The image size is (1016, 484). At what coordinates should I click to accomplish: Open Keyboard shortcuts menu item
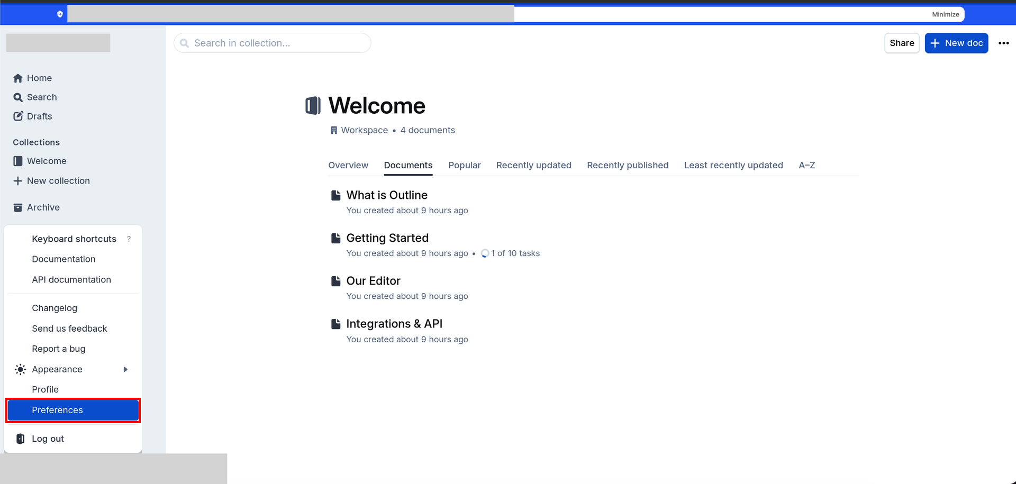point(73,239)
